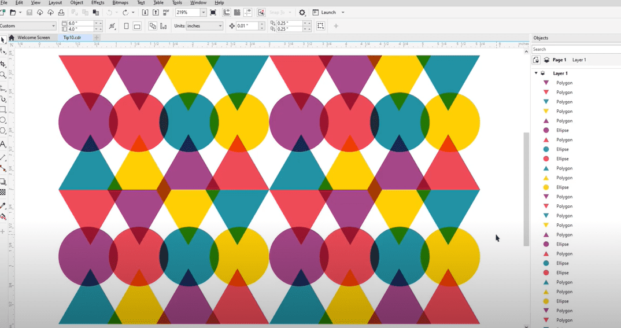Select the Crop tool
621x328 pixels.
pos(3,63)
